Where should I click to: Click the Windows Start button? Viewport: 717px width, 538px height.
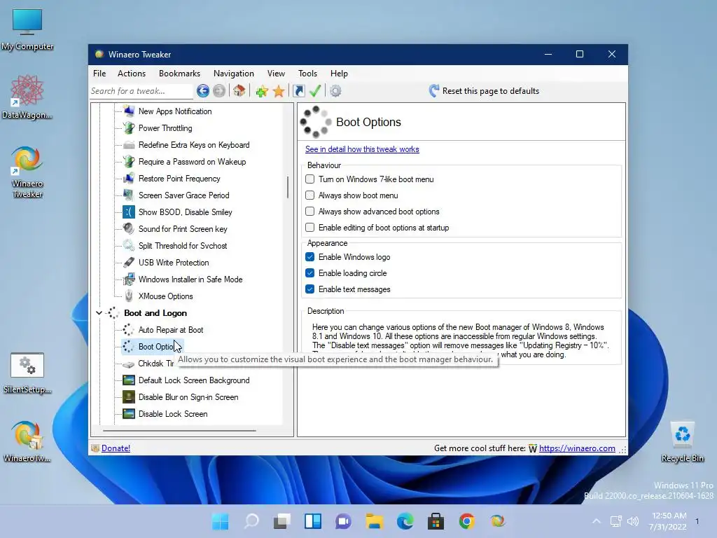(221, 521)
